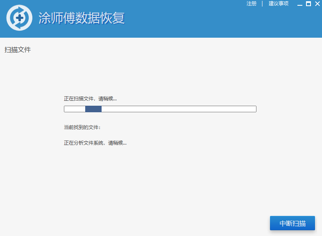Viewport: 322px width, 236px height.
Task: Click the empty right portion of scan progress bar
Action: 184,109
